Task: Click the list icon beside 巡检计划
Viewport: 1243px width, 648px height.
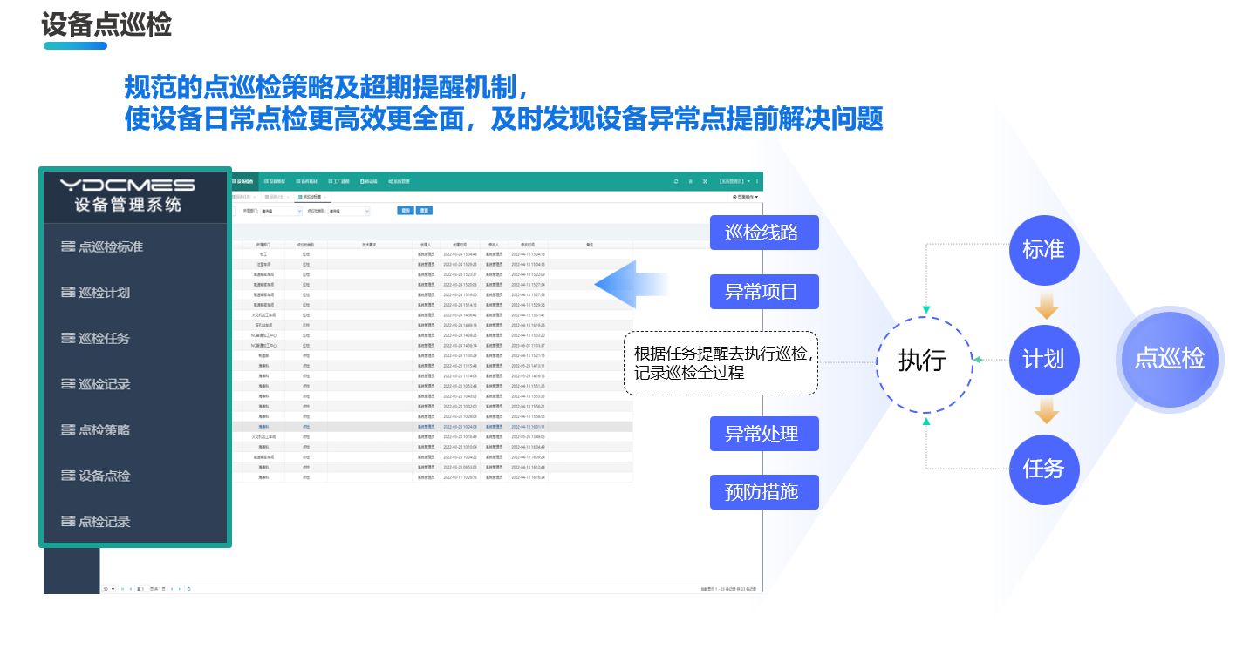Action: [x=68, y=293]
